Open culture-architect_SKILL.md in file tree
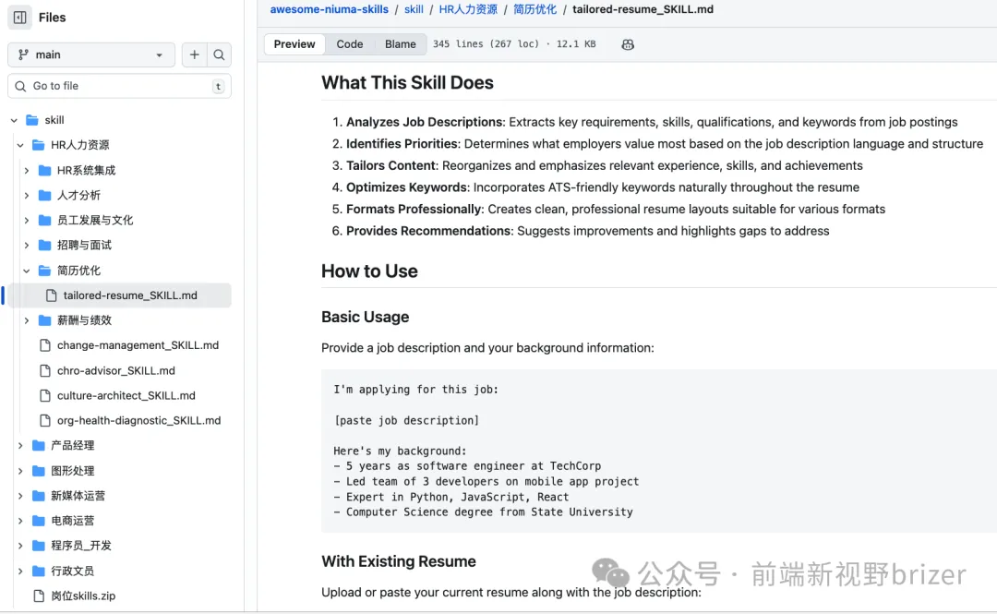This screenshot has width=997, height=614. tap(126, 396)
